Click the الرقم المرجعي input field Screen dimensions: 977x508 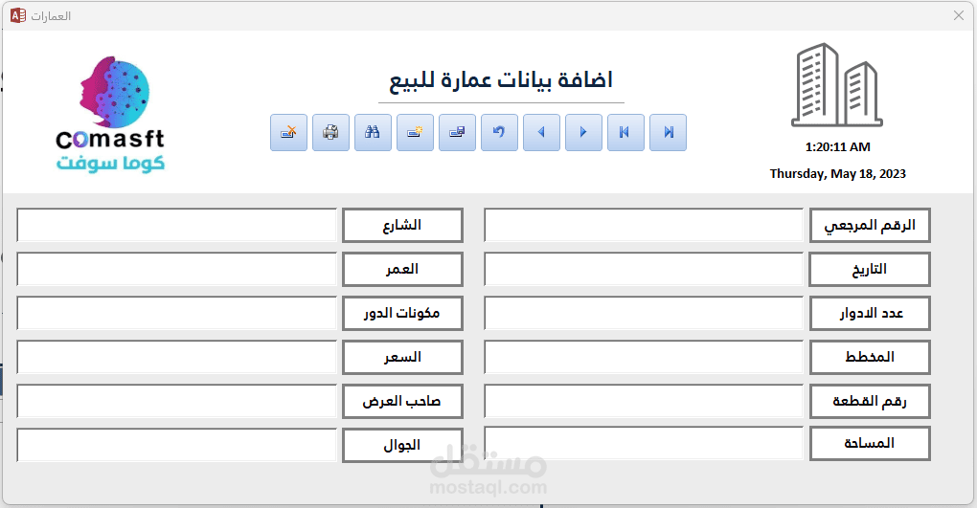(644, 225)
